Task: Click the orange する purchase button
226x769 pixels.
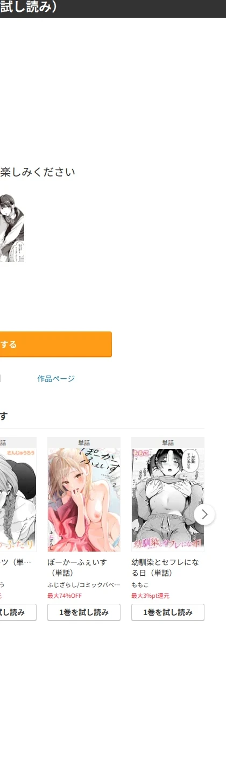Action: (56, 344)
